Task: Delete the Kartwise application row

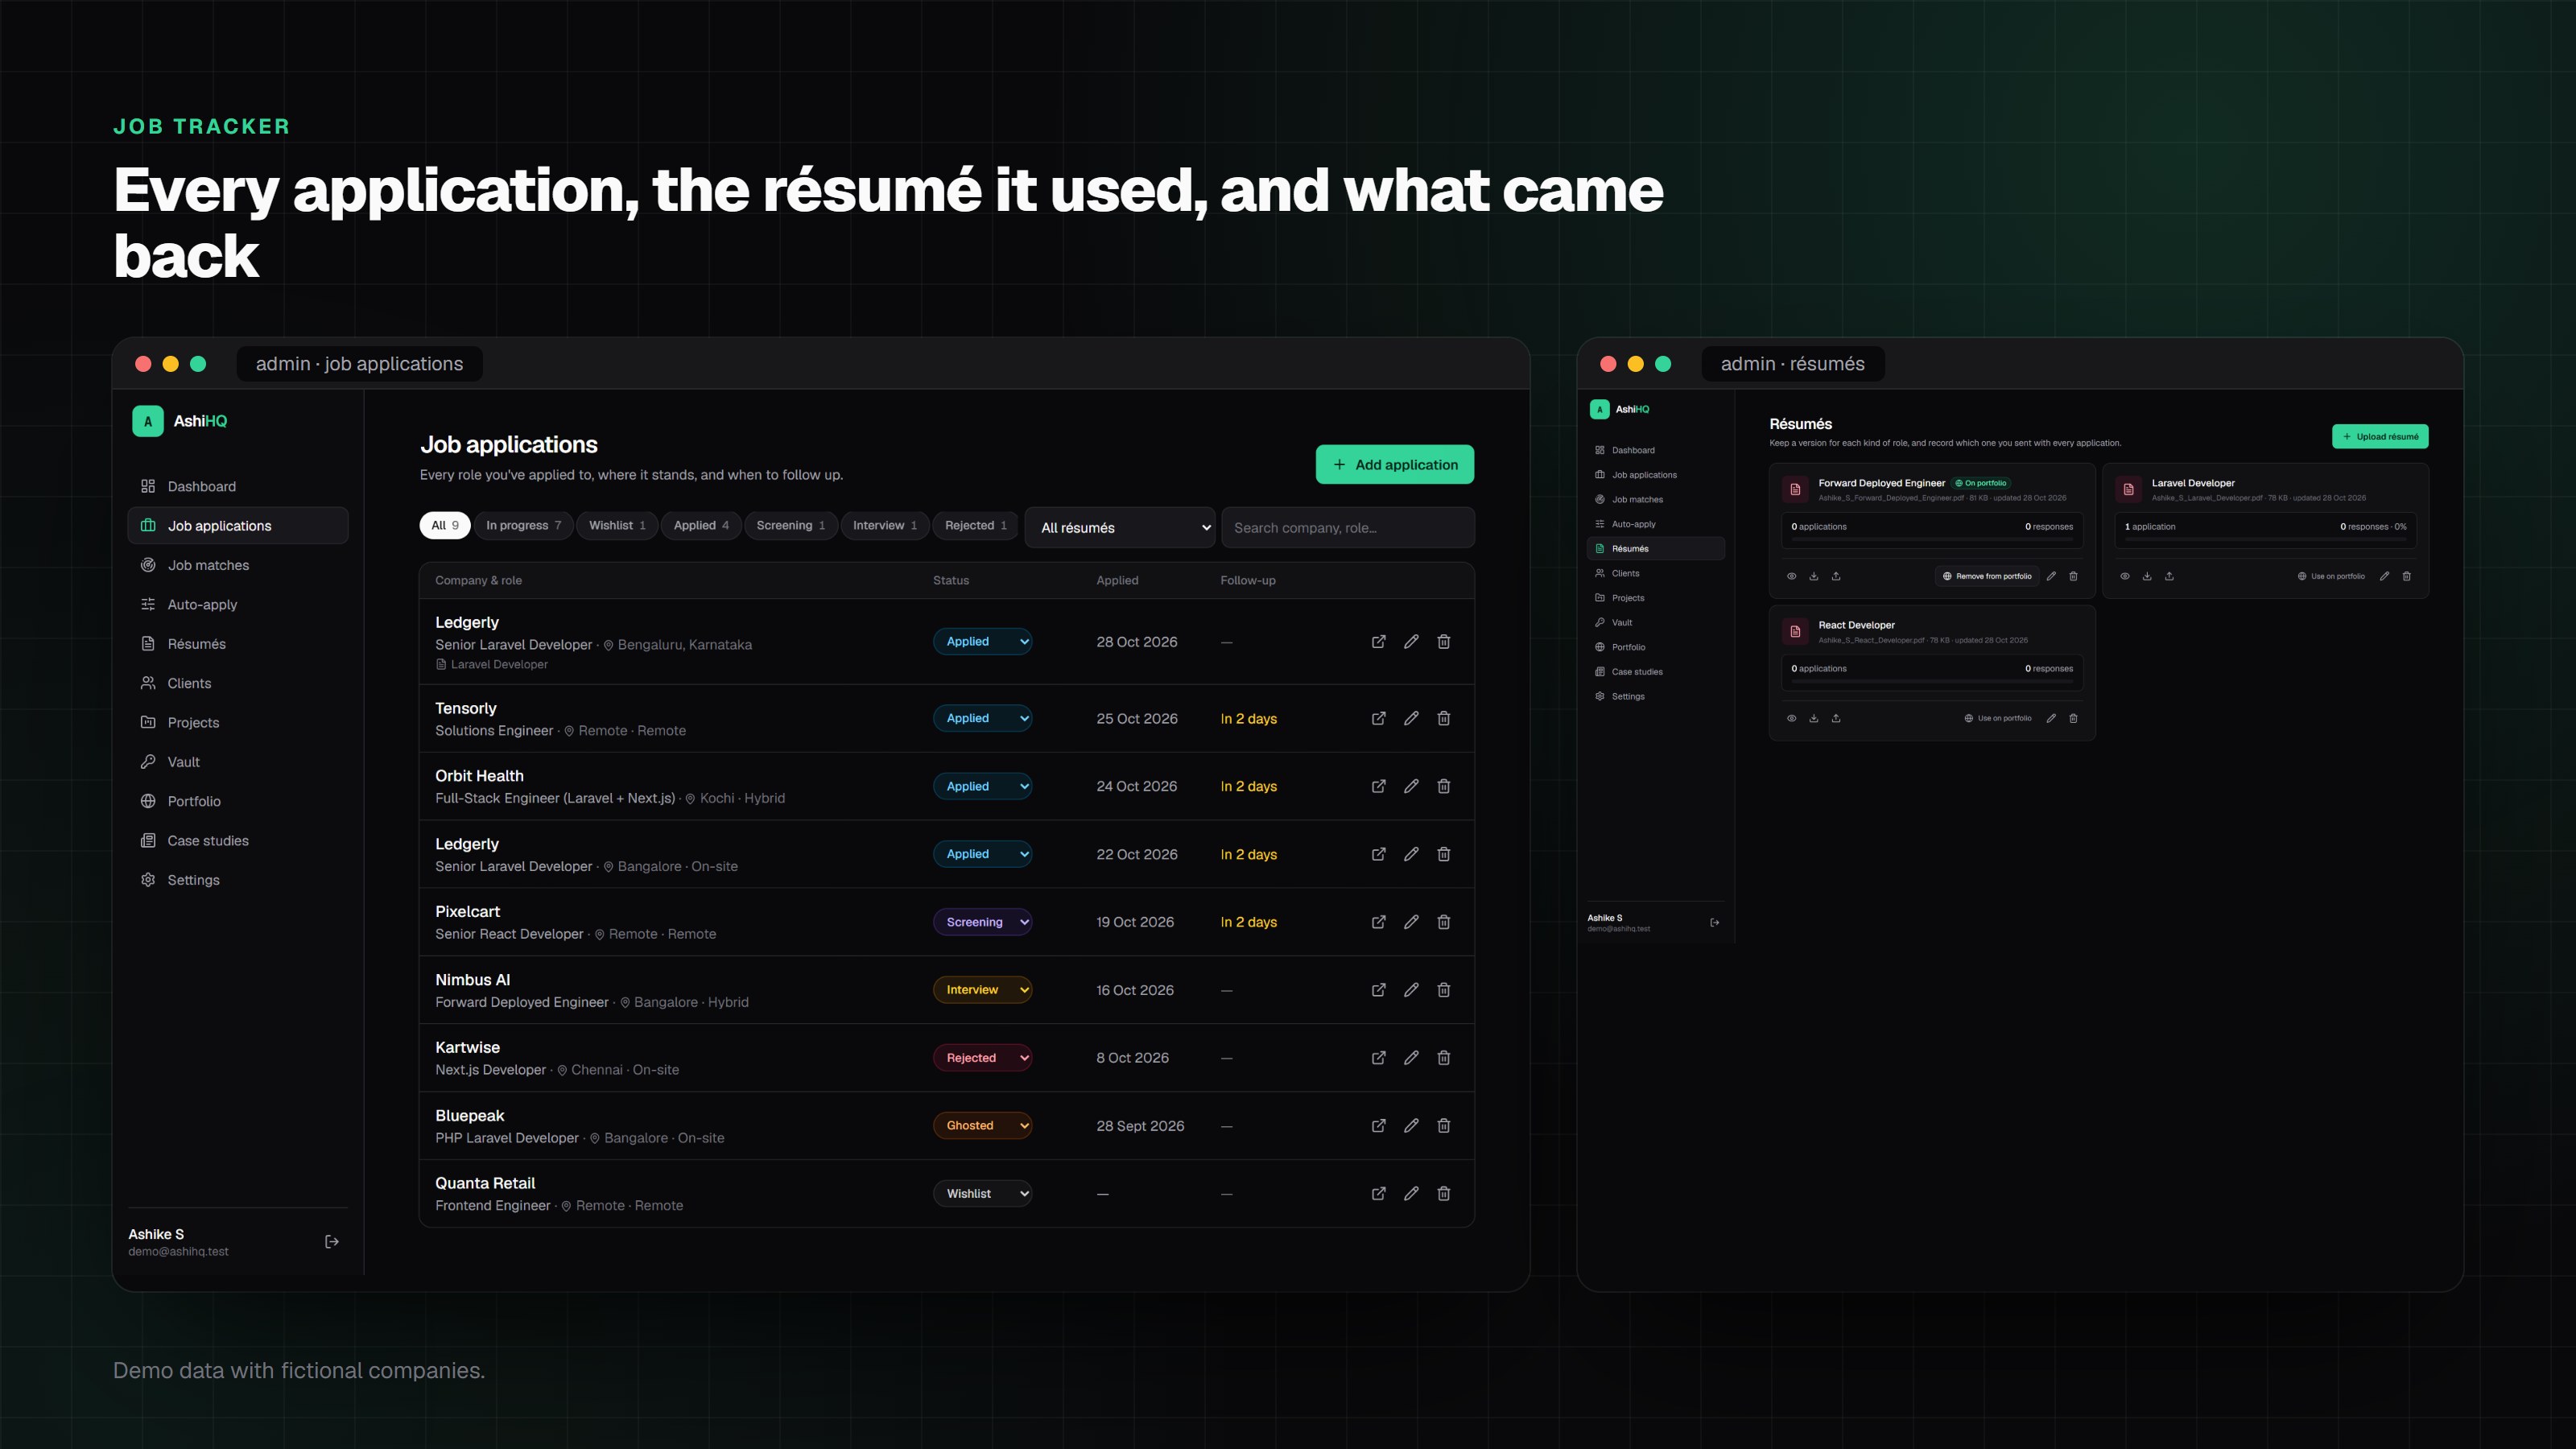Action: [1444, 1057]
